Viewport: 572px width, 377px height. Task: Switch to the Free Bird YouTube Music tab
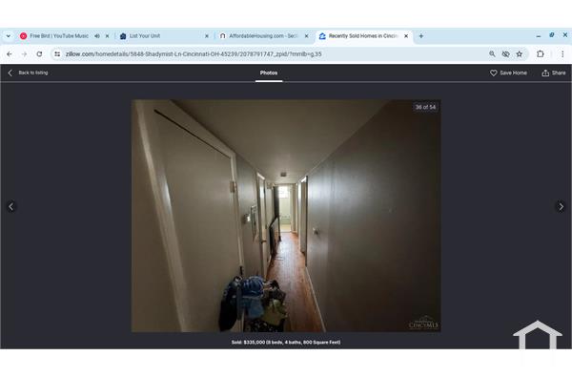point(59,36)
